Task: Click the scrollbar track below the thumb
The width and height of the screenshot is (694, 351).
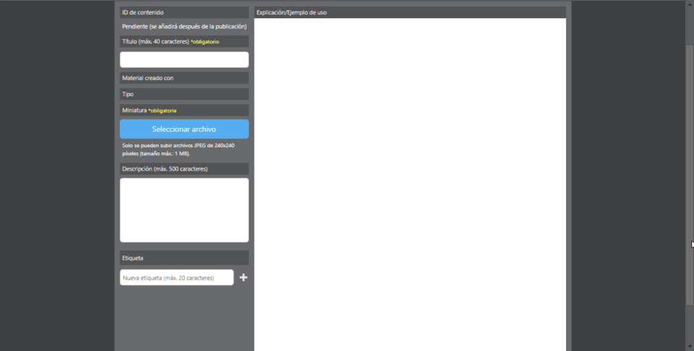Action: (x=690, y=323)
